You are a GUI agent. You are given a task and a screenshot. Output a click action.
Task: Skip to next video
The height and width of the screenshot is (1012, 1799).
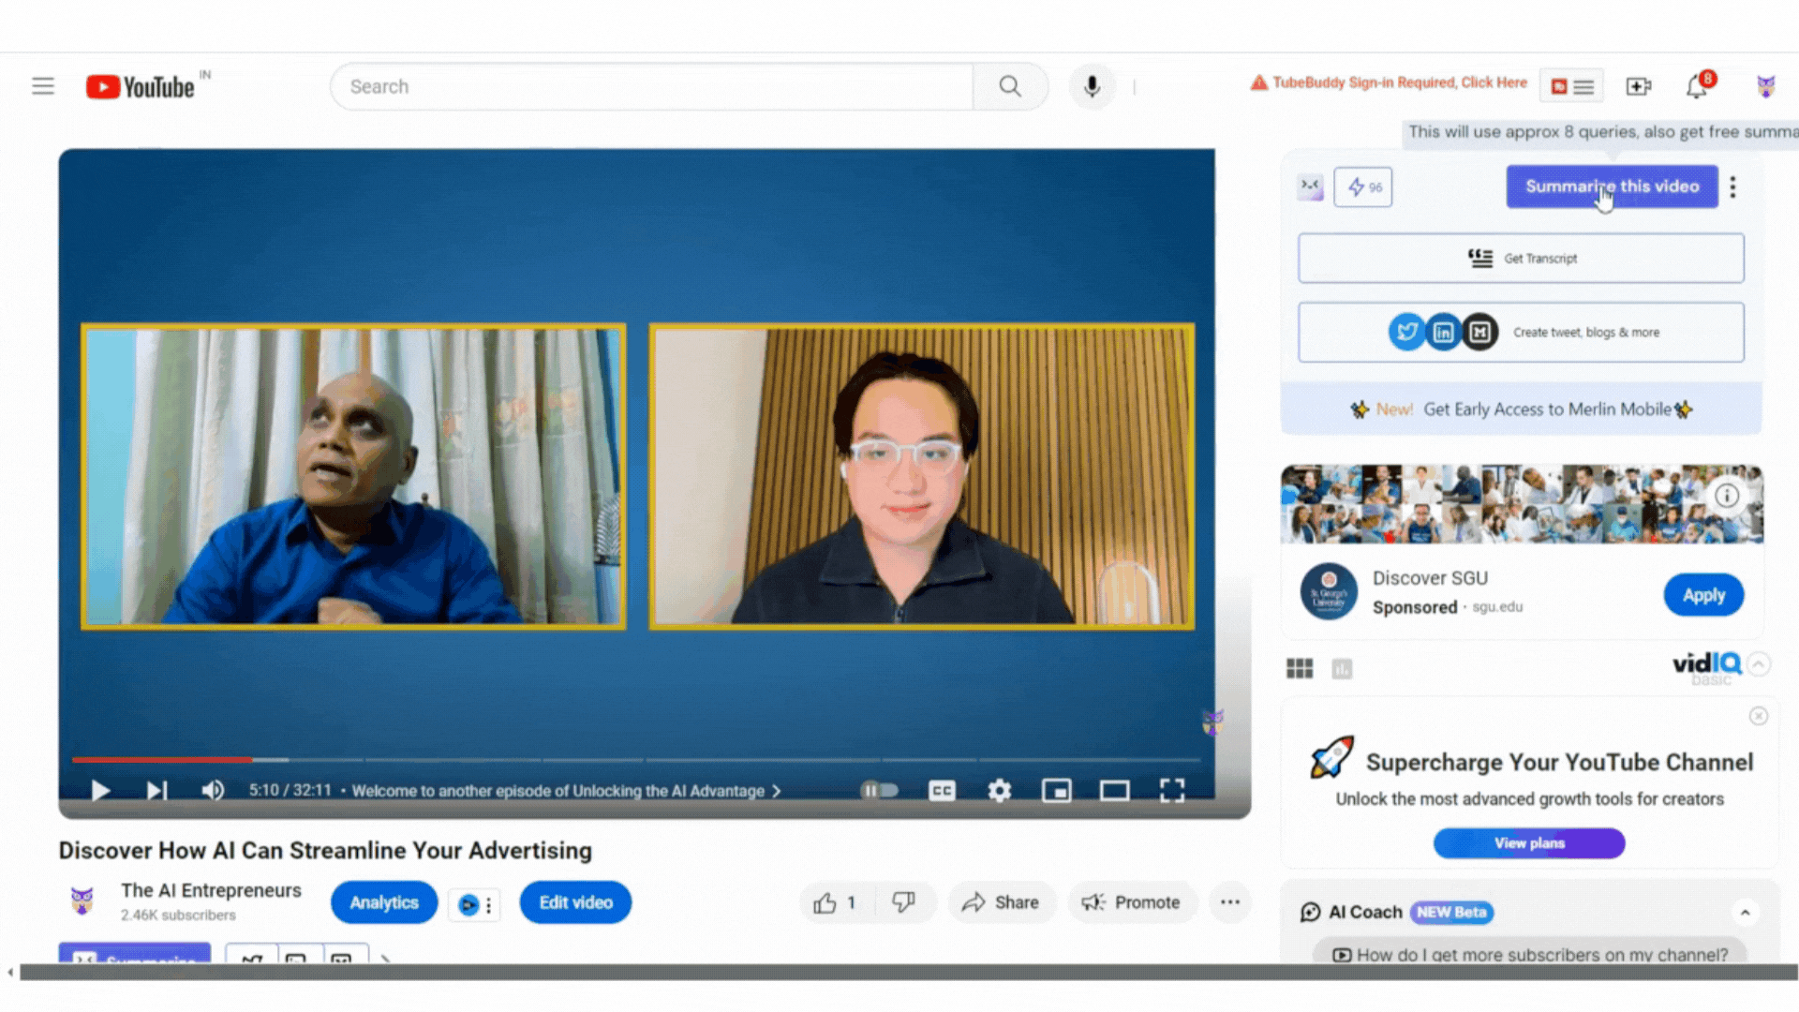point(156,791)
